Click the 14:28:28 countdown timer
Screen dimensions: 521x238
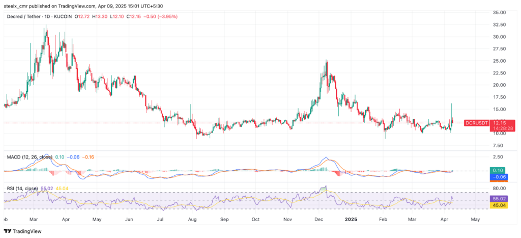point(502,128)
